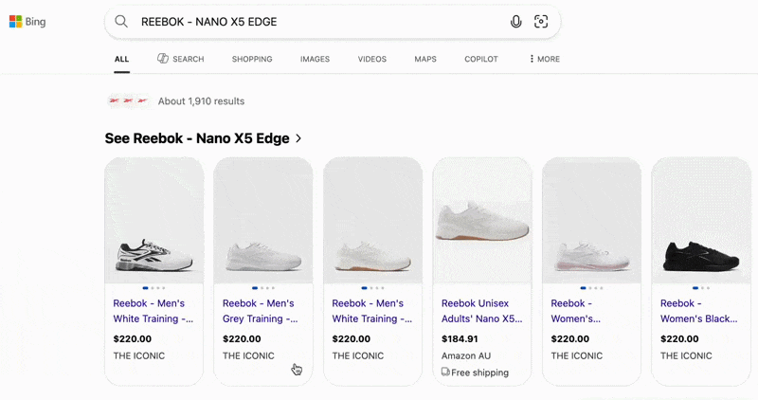Click the $184.91 price
The height and width of the screenshot is (400, 758).
click(x=460, y=339)
